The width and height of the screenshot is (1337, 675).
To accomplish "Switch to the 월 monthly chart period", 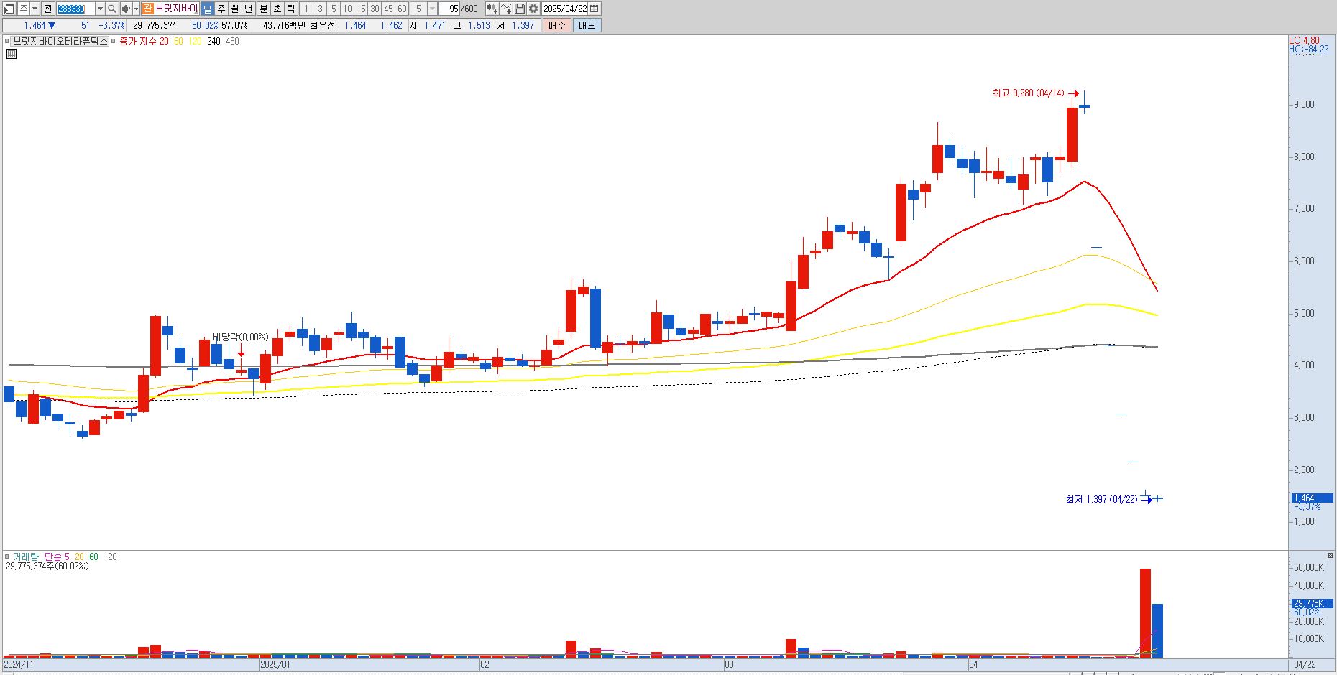I will coord(235,9).
